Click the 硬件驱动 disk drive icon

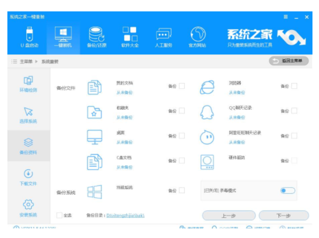pos(207,162)
